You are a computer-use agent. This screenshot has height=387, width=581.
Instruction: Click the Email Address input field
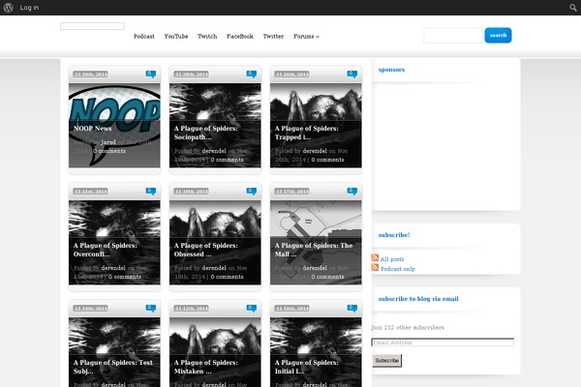[x=443, y=342]
